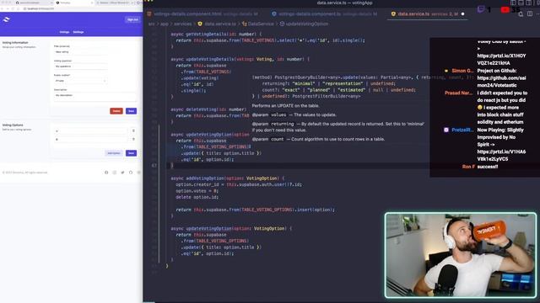
Task: Delete voting option A with its trash icon
Action: [x=133, y=130]
